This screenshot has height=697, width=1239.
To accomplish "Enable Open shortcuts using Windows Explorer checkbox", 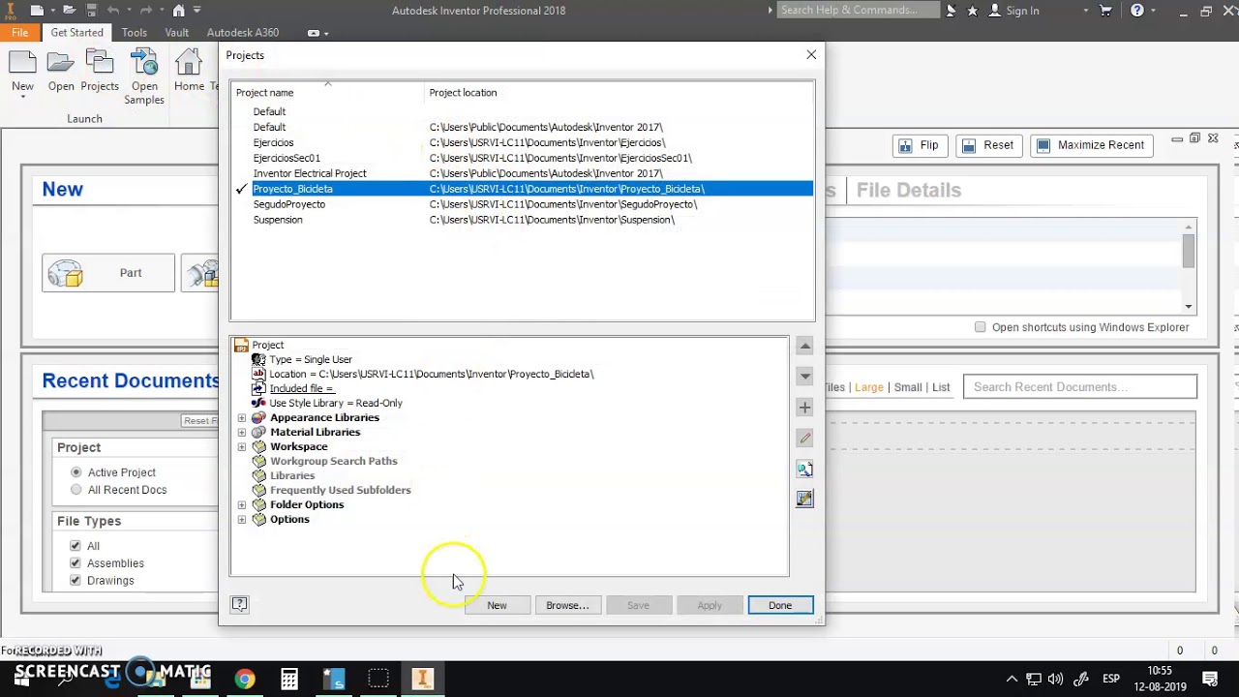I will pos(981,327).
